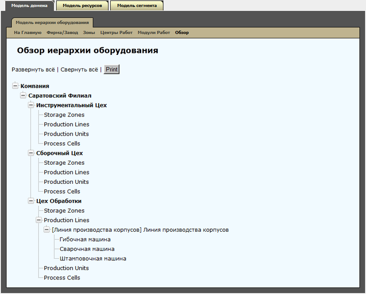Collapse the Цех Обработки node

[31, 201]
